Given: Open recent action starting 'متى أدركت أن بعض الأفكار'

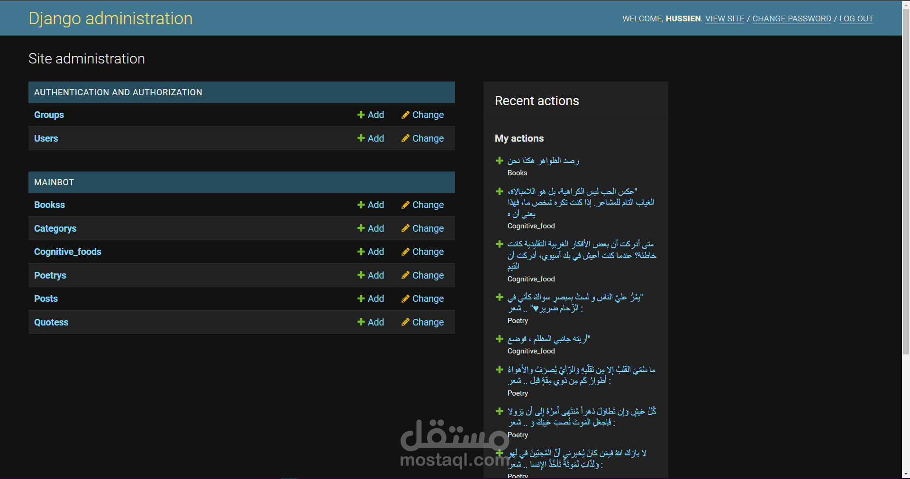Looking at the screenshot, I should pos(582,255).
